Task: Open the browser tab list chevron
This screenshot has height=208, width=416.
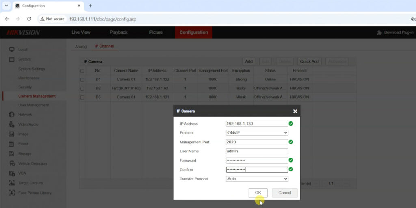Action: click(x=6, y=6)
